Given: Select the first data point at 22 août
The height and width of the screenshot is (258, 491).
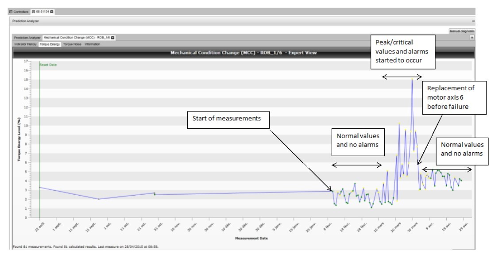Looking at the screenshot, I should 39,187.
